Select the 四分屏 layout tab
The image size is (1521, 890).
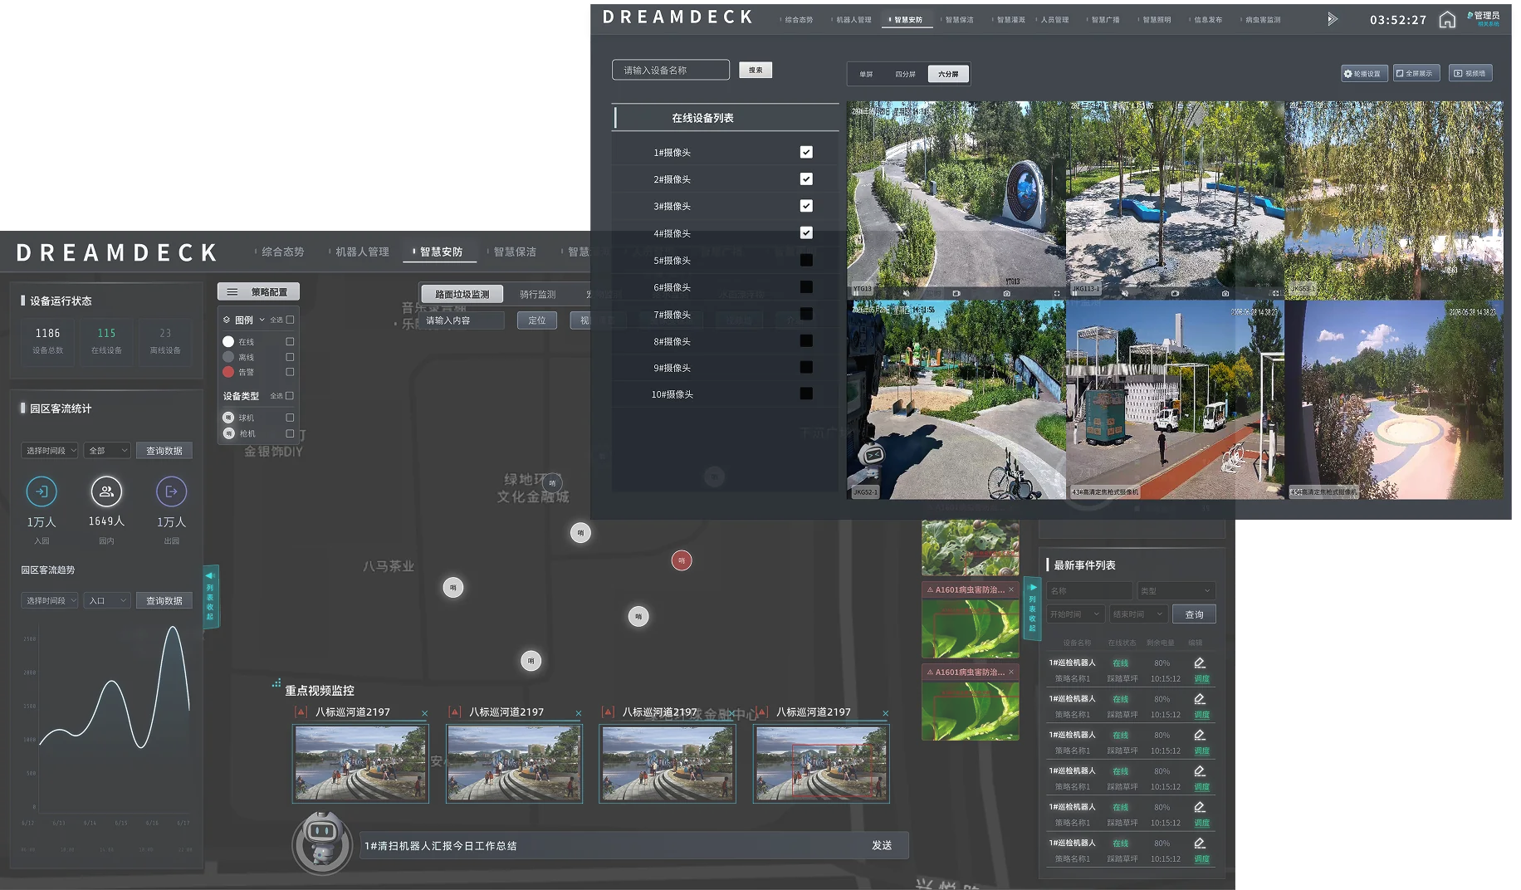pyautogui.click(x=905, y=74)
